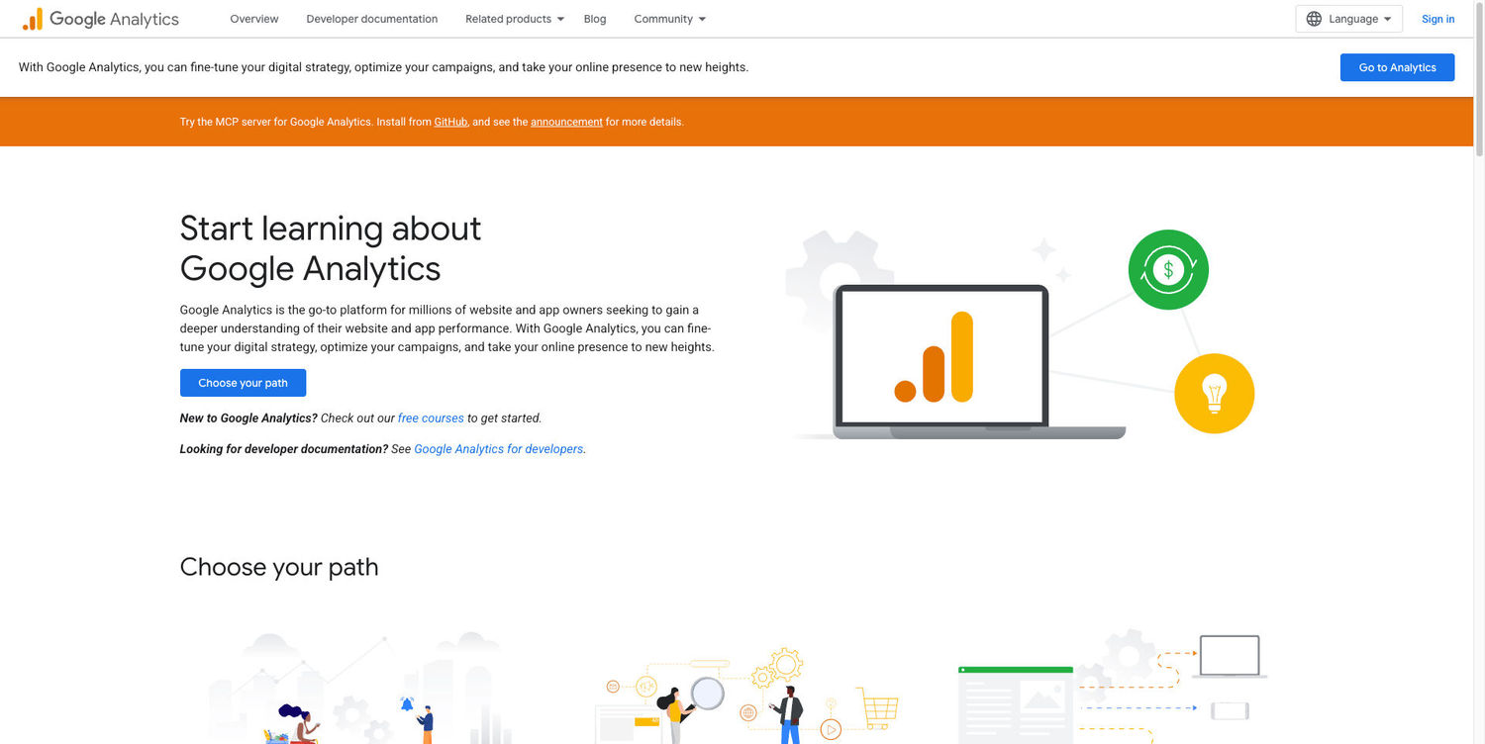
Task: Expand the Community dropdown menu
Action: [x=670, y=19]
